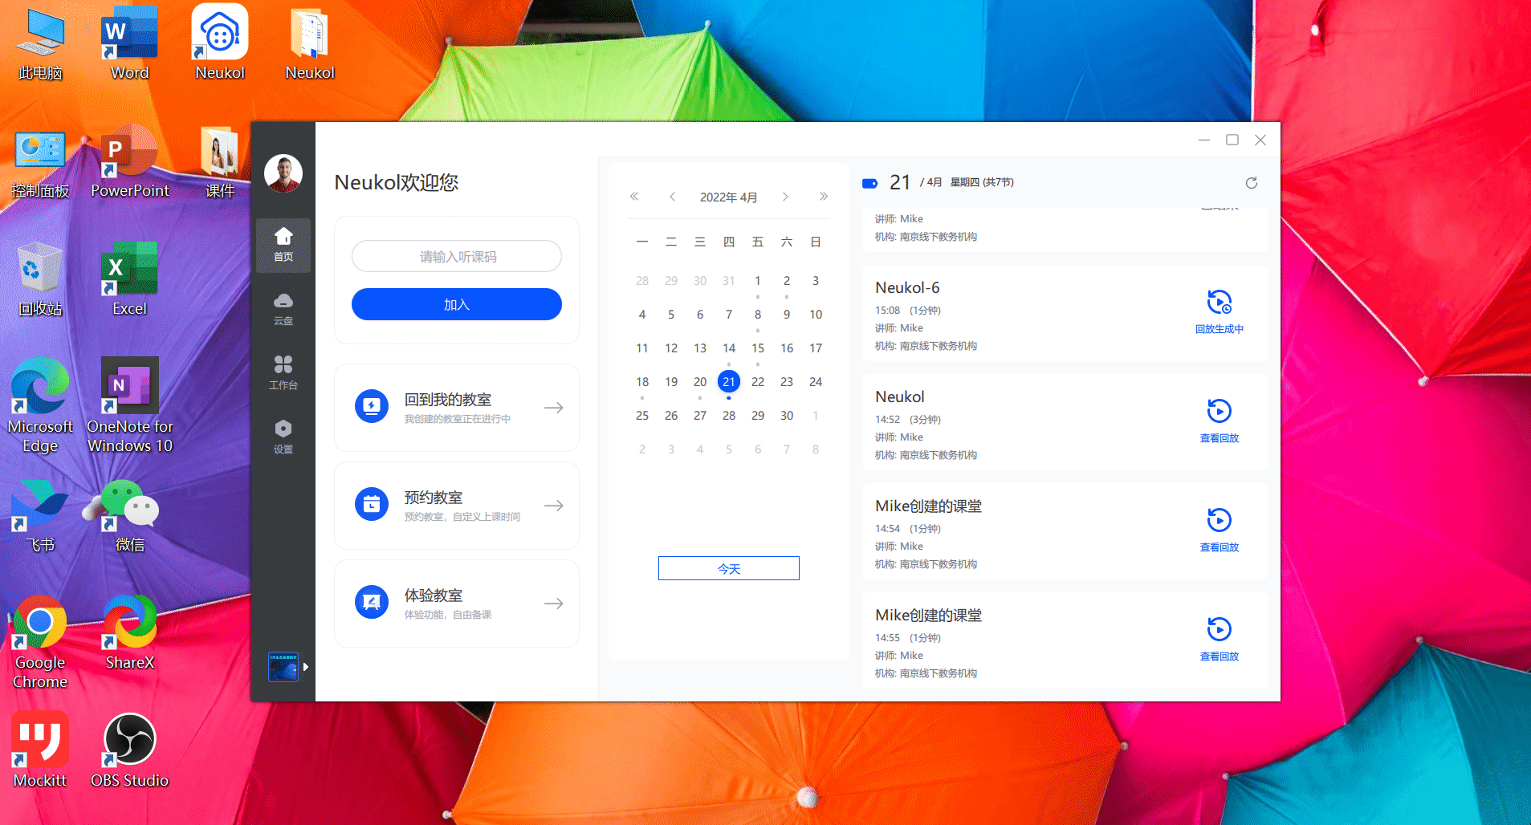Focus the 请输入听课码 input field
1531x825 pixels.
tap(457, 257)
